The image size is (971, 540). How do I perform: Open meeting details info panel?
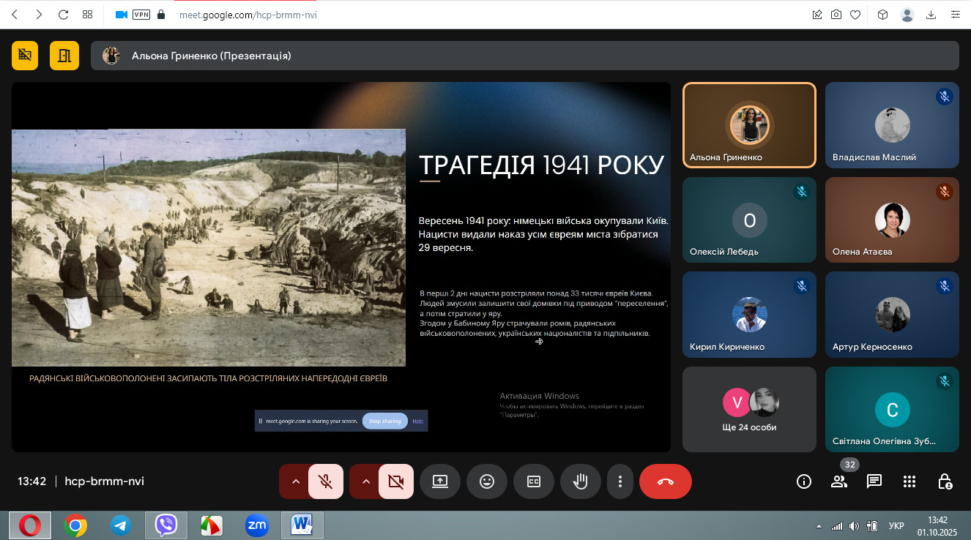pos(804,481)
